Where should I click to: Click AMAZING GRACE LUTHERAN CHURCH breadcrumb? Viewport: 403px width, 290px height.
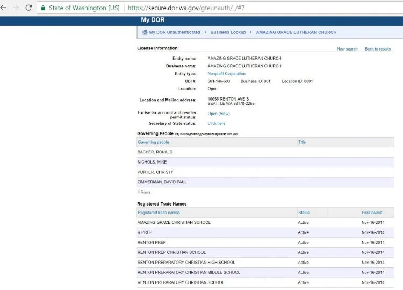tap(296, 32)
